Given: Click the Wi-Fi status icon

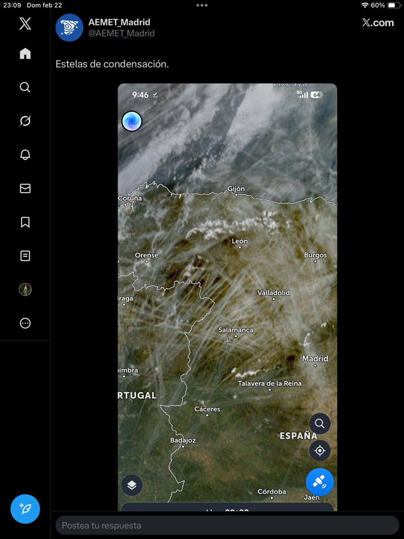Looking at the screenshot, I should 365,5.
